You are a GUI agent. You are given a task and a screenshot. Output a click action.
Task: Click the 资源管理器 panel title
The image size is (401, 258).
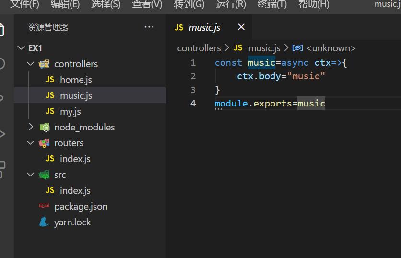coord(48,27)
